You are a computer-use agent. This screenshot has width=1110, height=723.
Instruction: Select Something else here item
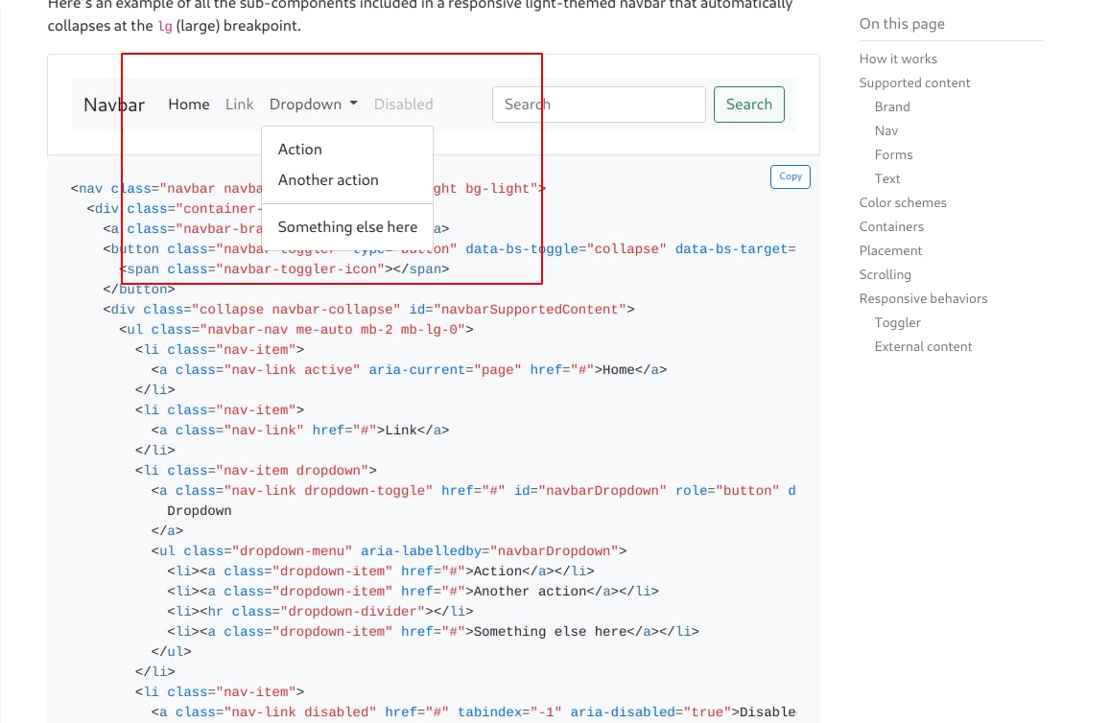point(347,227)
